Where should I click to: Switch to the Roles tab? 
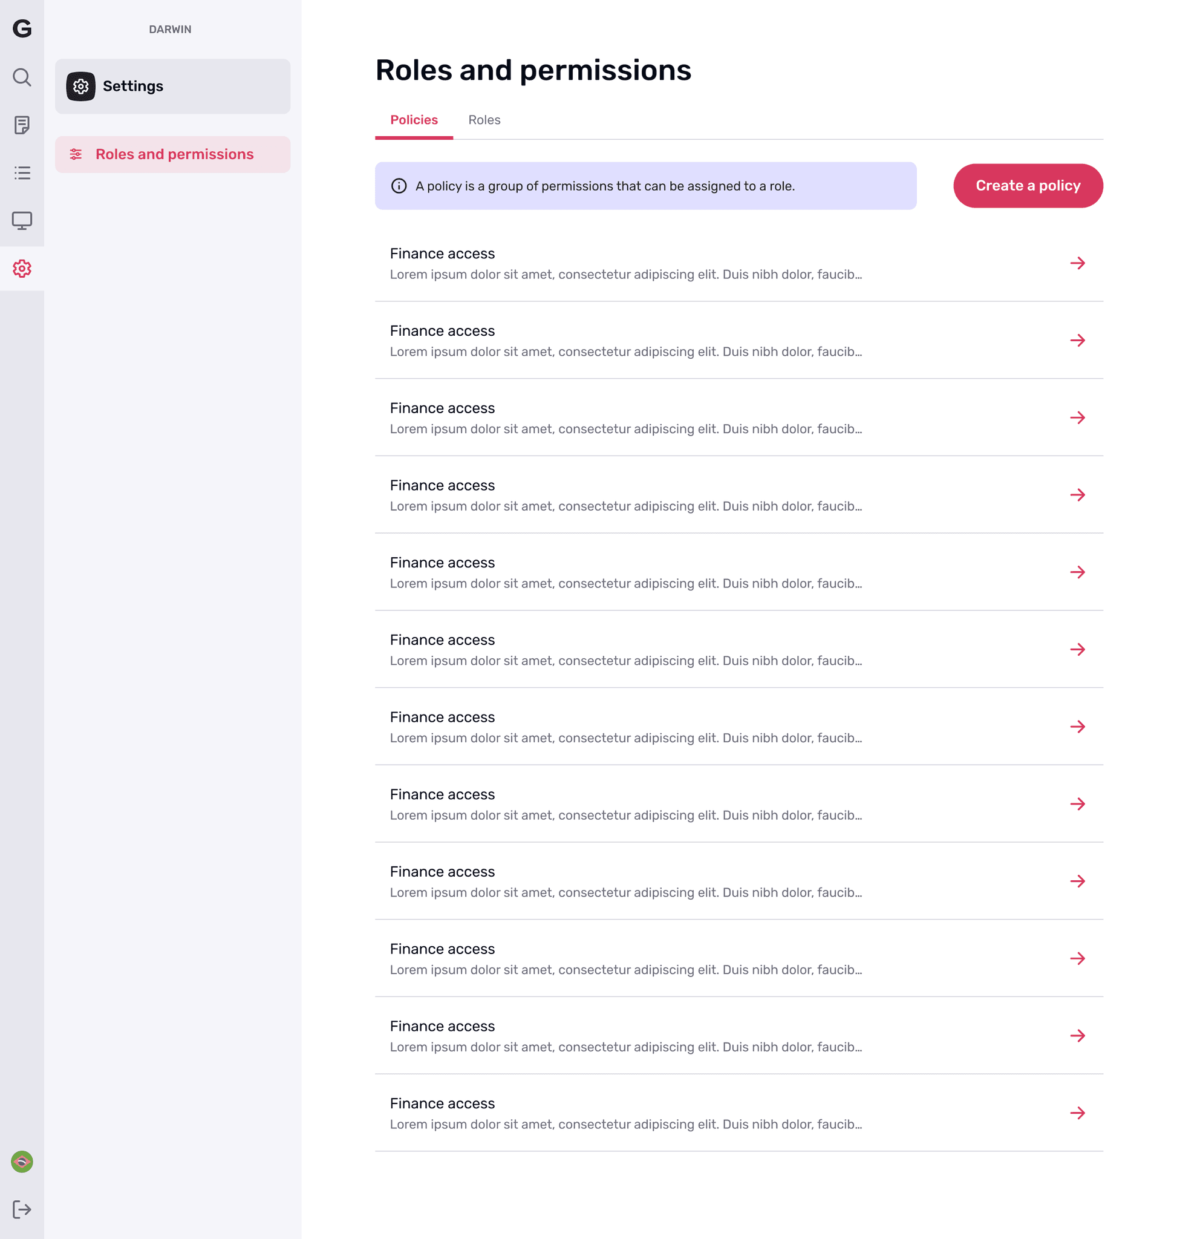(484, 120)
